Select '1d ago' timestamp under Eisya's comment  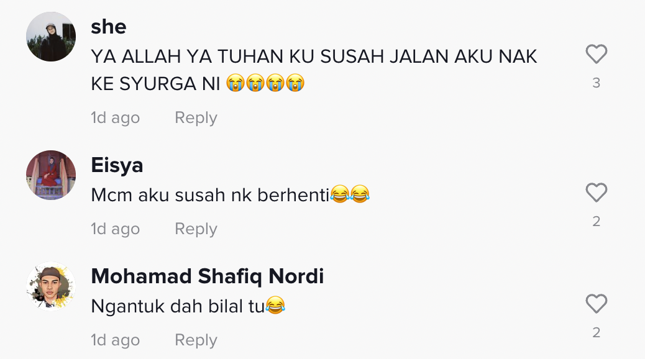pyautogui.click(x=115, y=229)
